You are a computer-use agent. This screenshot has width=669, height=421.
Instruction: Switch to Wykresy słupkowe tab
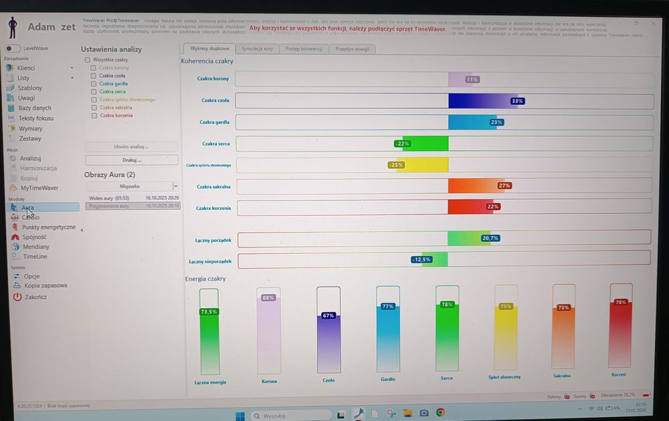pyautogui.click(x=209, y=49)
